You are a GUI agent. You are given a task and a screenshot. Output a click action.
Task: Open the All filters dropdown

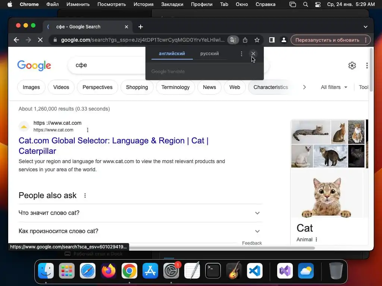[x=334, y=87]
